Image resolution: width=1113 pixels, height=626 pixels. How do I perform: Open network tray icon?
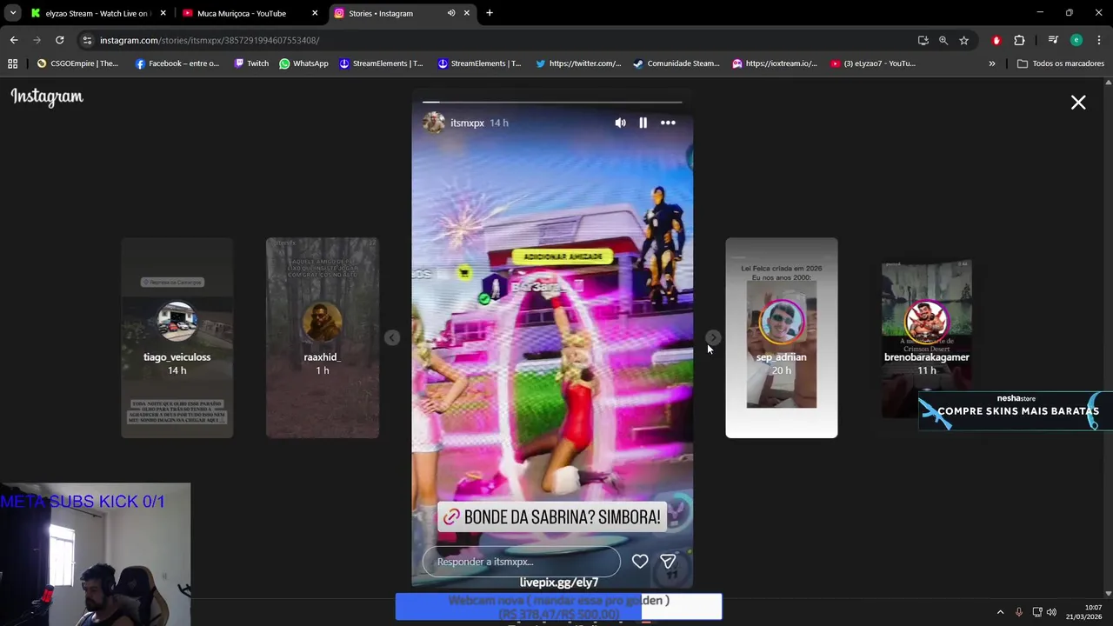point(1036,612)
